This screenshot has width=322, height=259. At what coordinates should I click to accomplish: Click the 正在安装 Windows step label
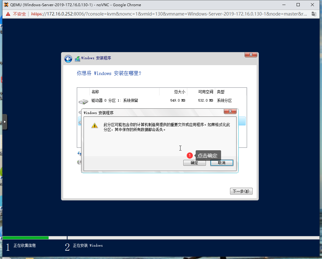88,245
